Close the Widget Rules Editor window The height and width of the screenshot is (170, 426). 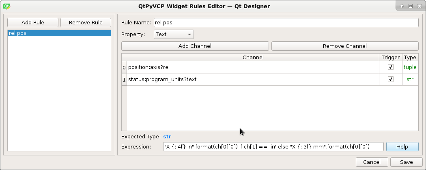(419, 6)
